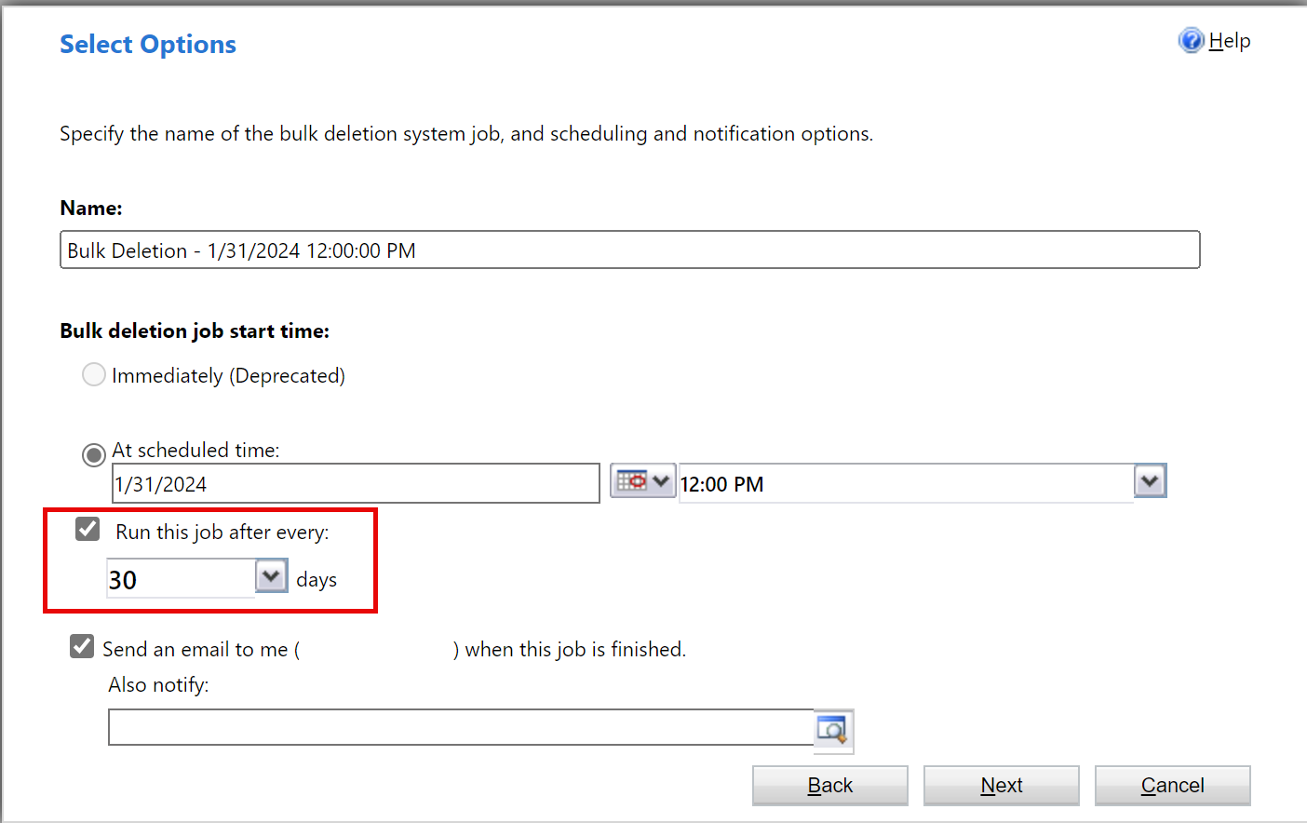This screenshot has width=1307, height=823.
Task: Click the days label after interval
Action: pyautogui.click(x=317, y=579)
